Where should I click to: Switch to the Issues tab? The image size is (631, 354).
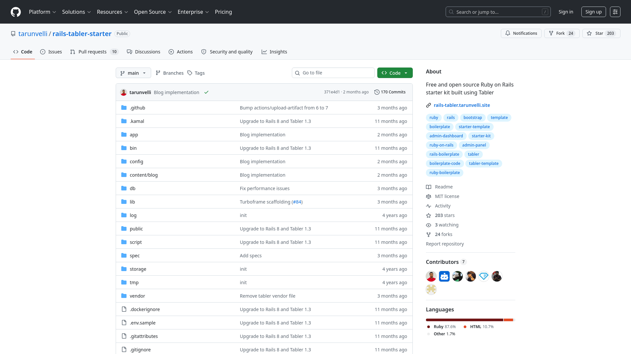point(51,52)
